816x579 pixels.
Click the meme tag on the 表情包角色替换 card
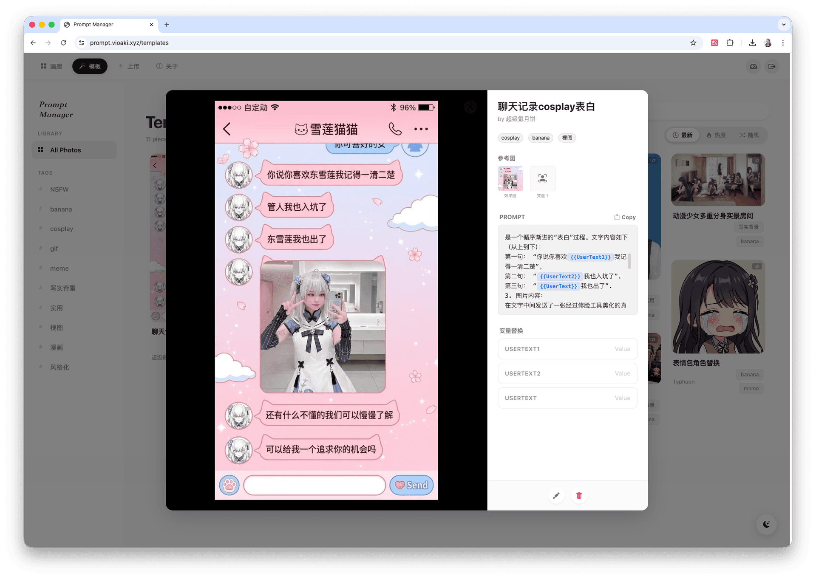tap(751, 389)
